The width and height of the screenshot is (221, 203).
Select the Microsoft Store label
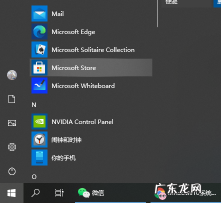point(73,68)
